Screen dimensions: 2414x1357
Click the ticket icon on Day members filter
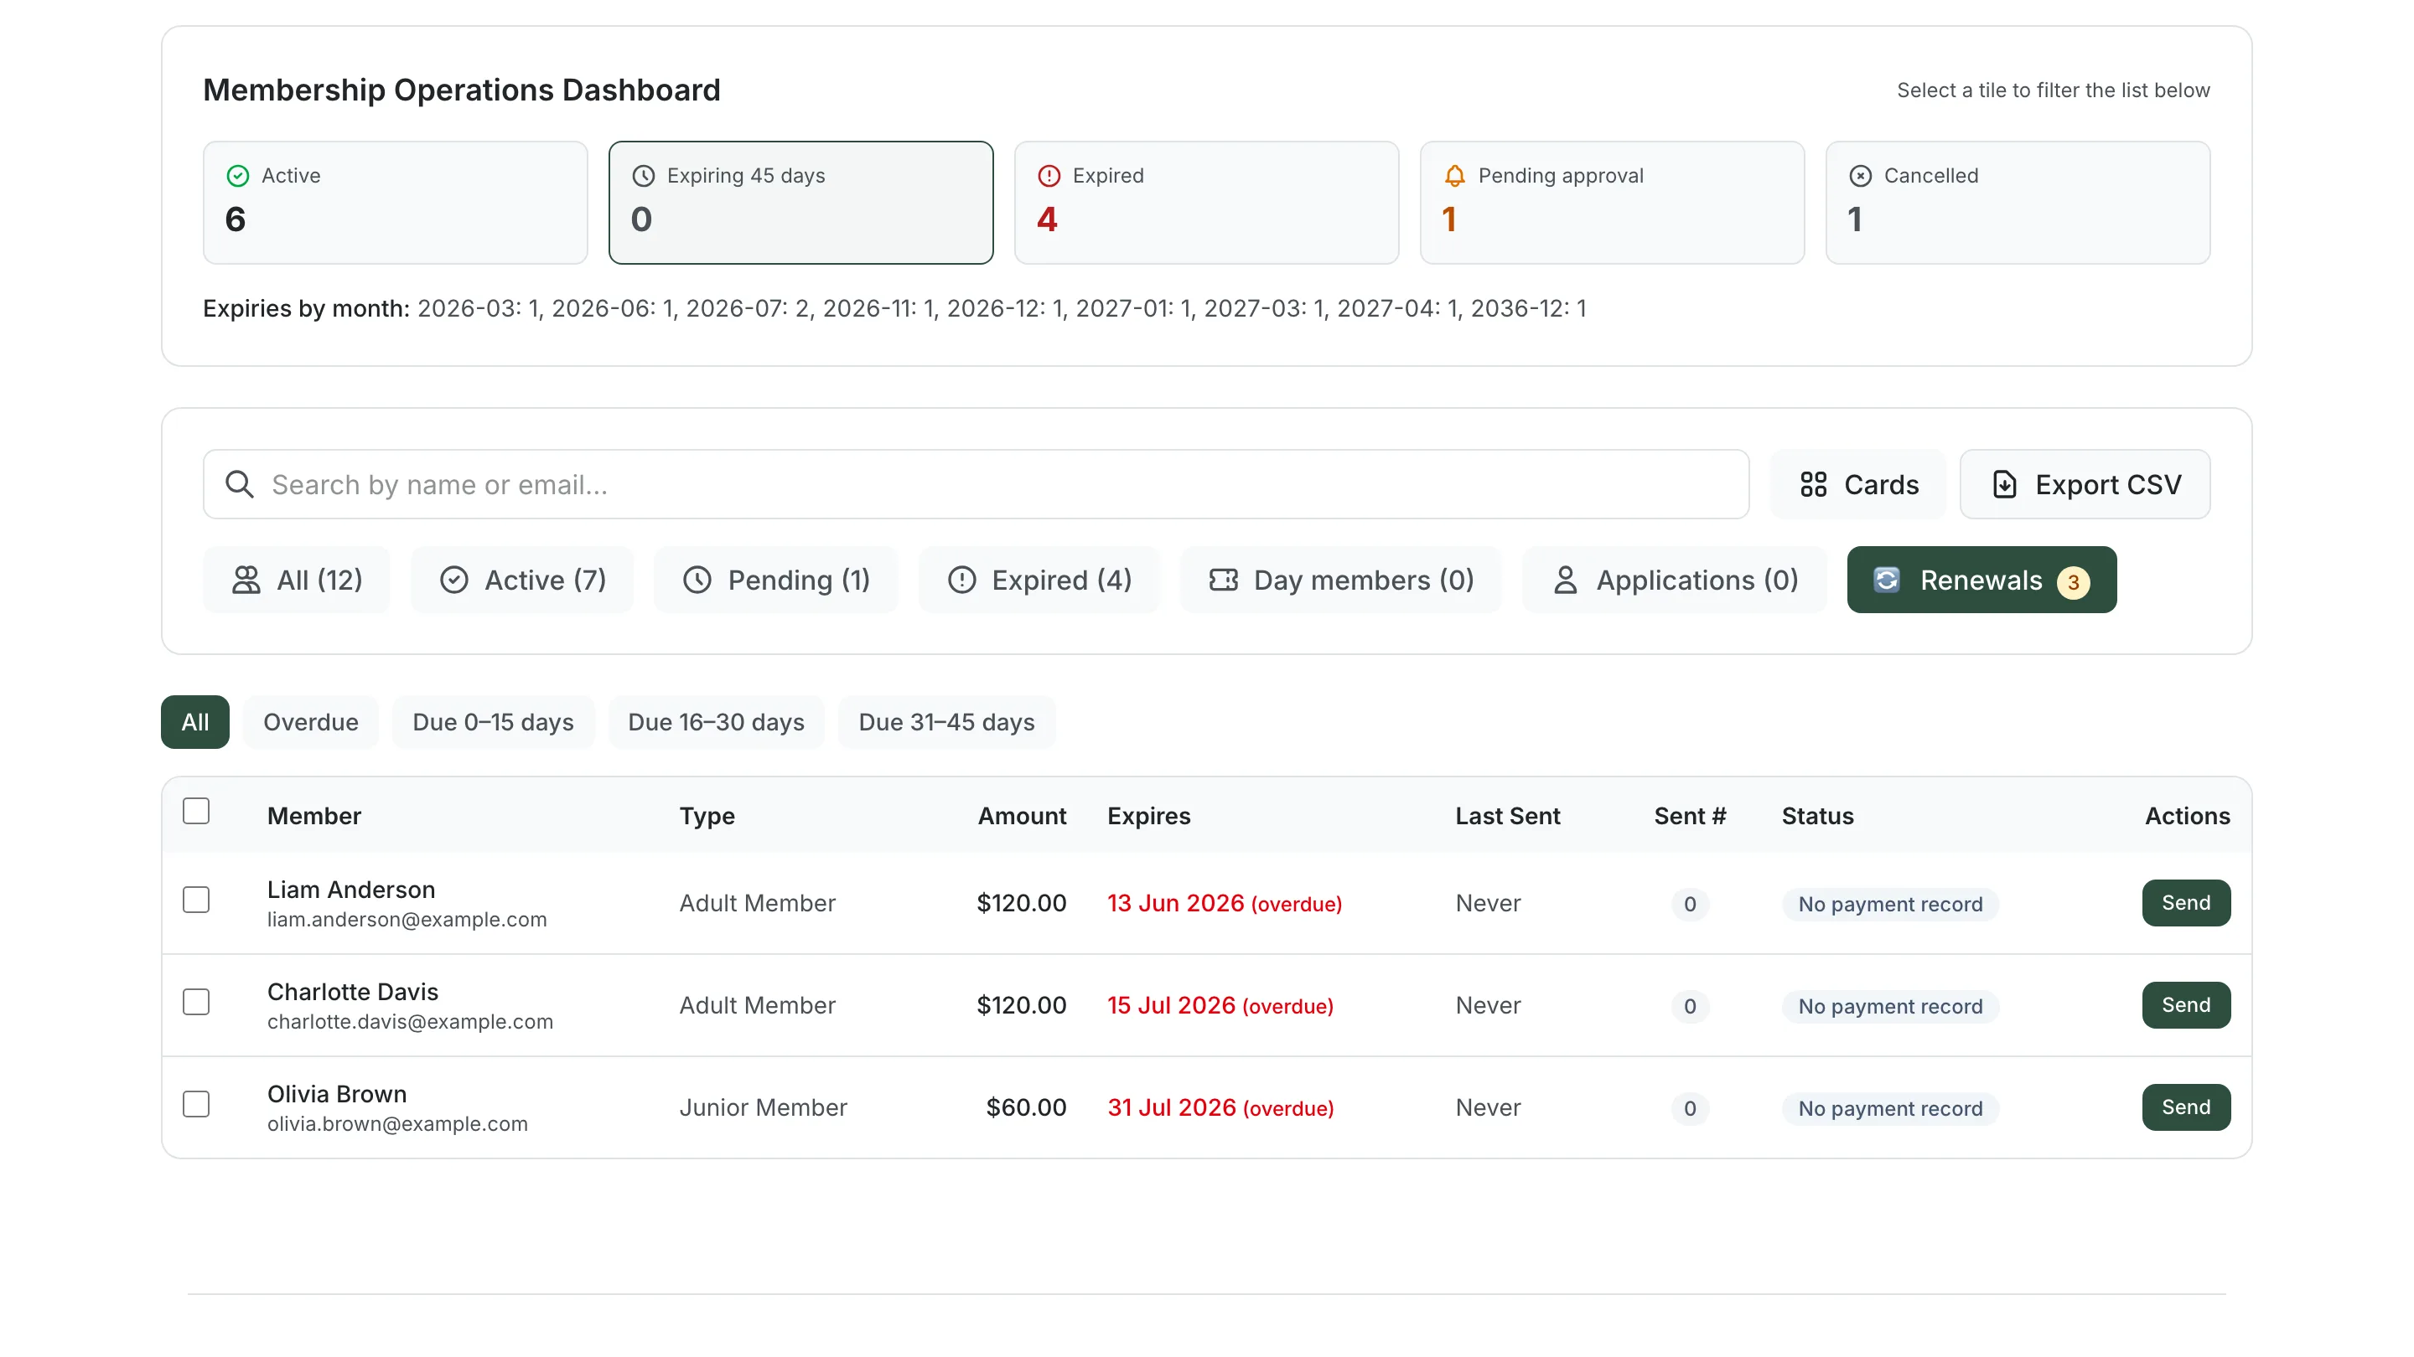[x=1224, y=580]
